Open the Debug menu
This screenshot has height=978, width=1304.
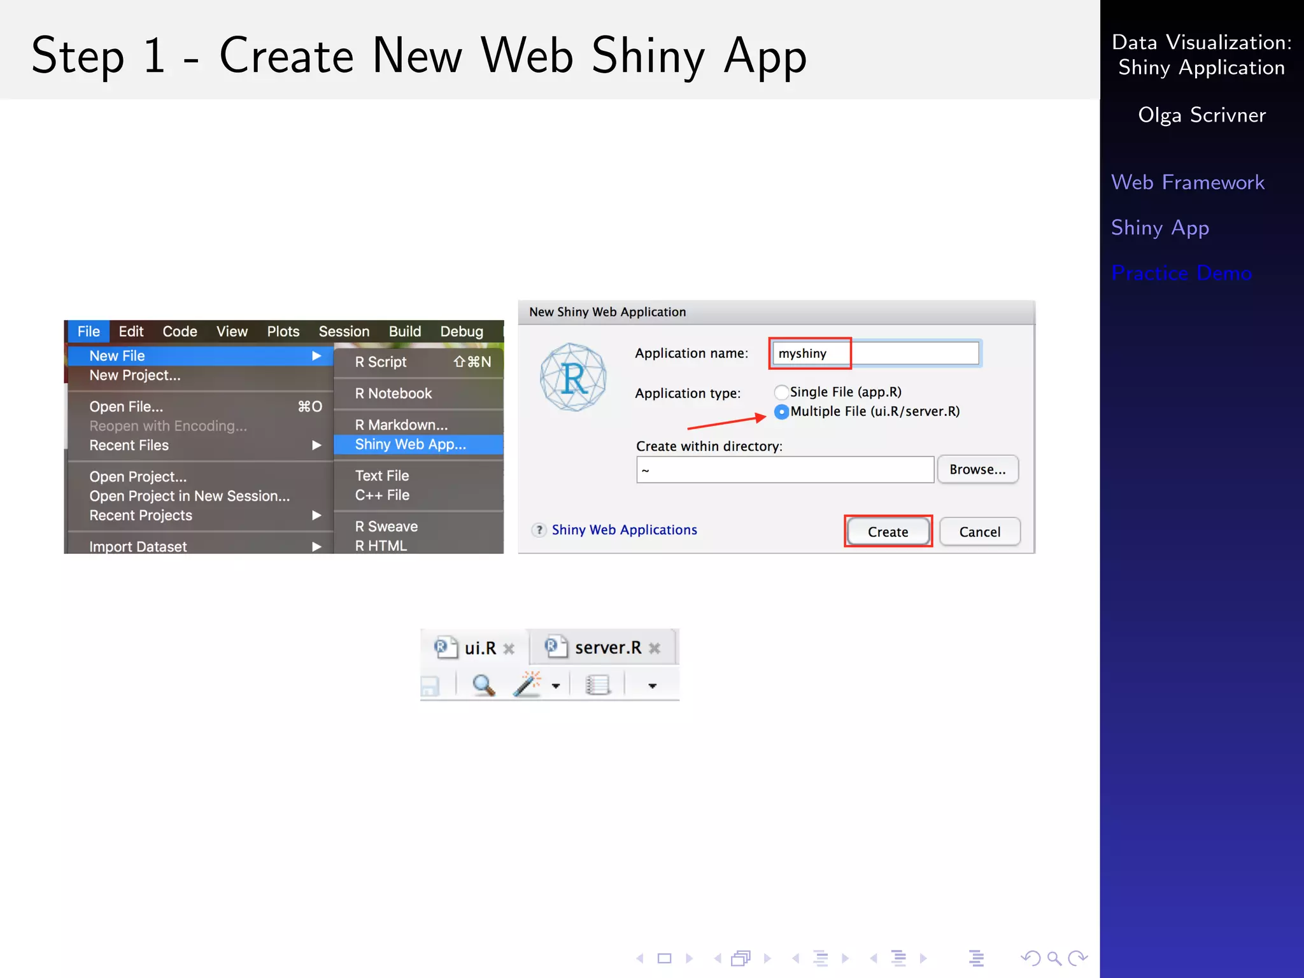(x=462, y=332)
